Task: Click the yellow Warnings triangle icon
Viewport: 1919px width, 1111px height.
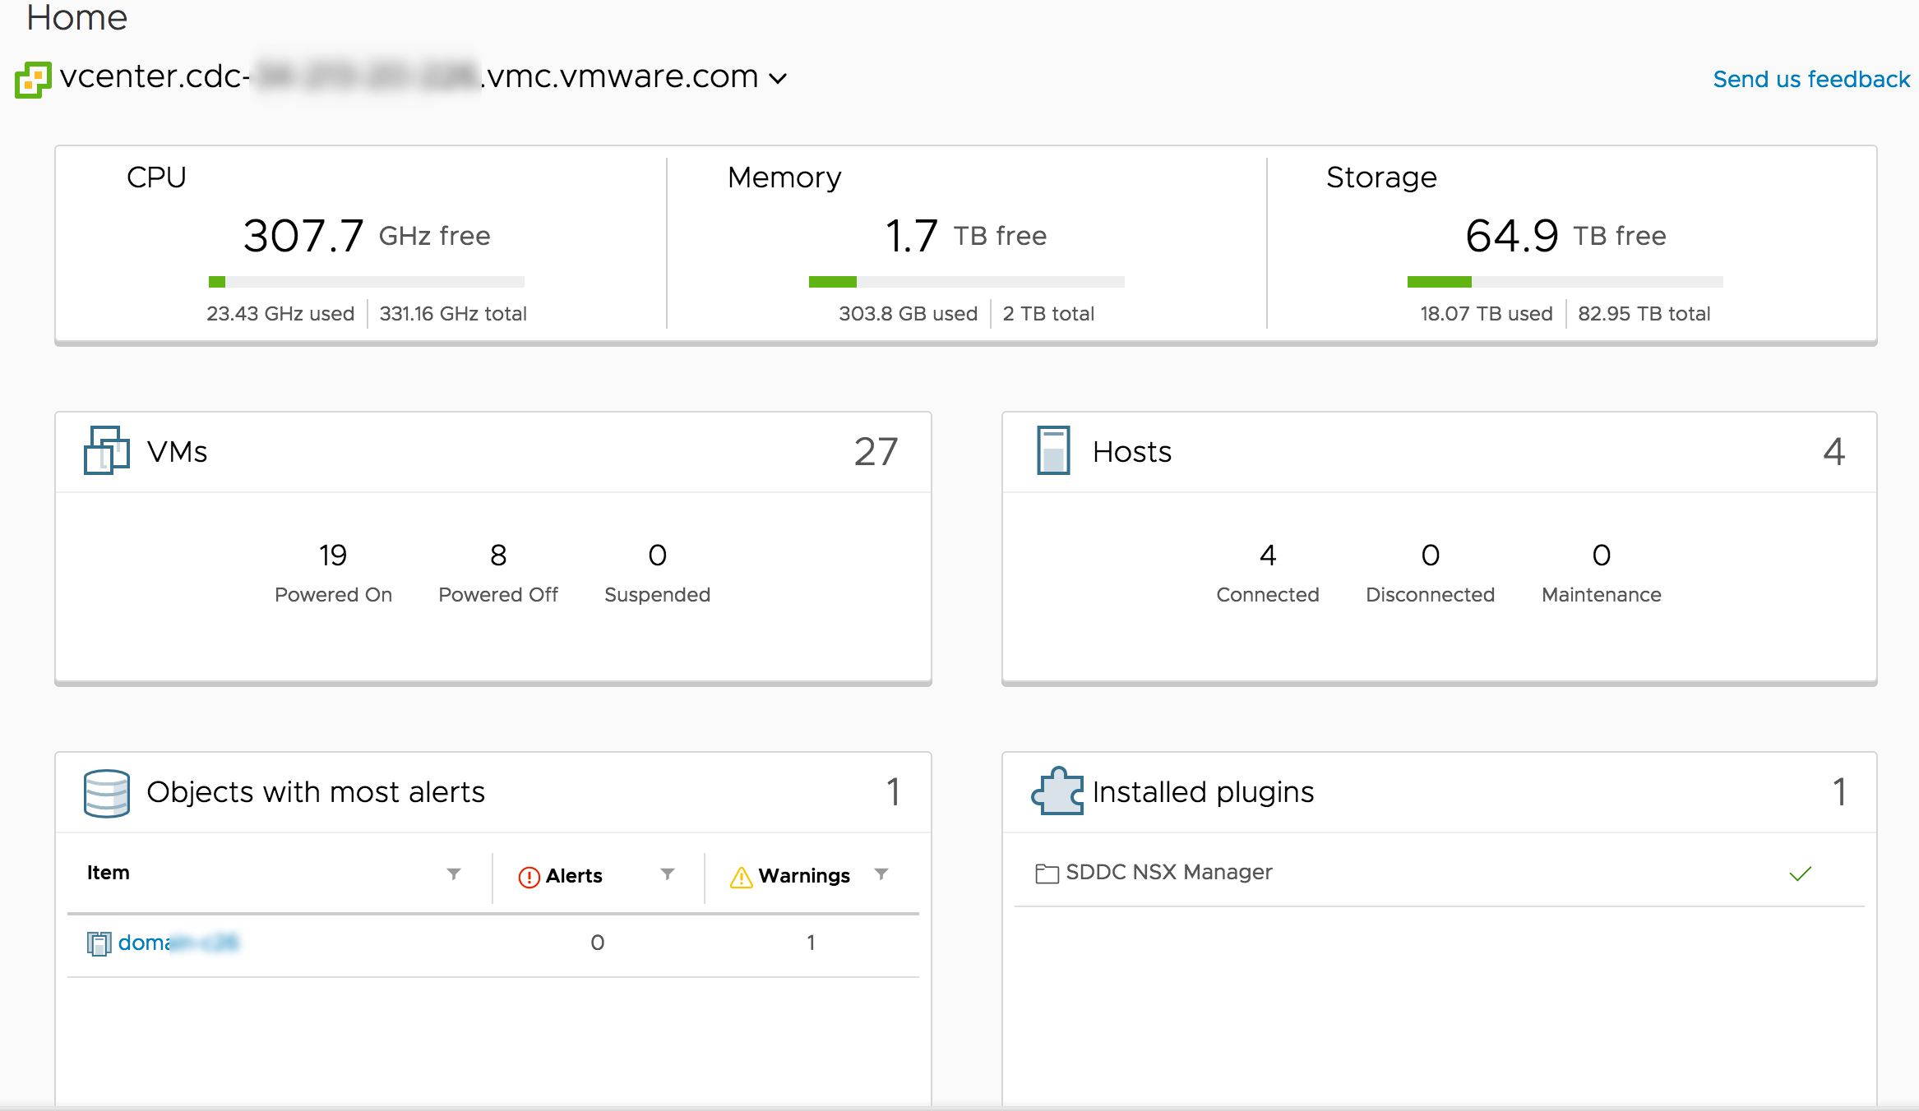Action: tap(741, 877)
